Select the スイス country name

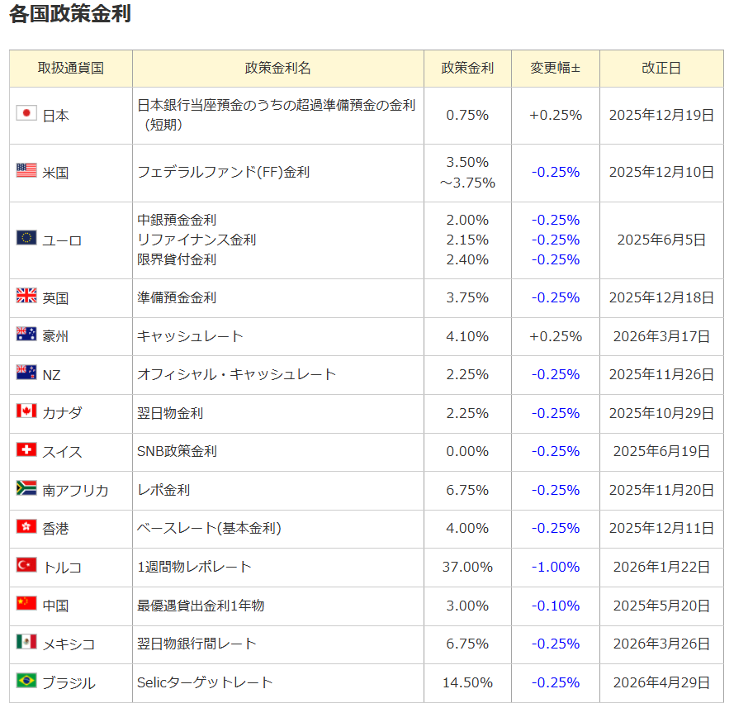click(x=62, y=453)
